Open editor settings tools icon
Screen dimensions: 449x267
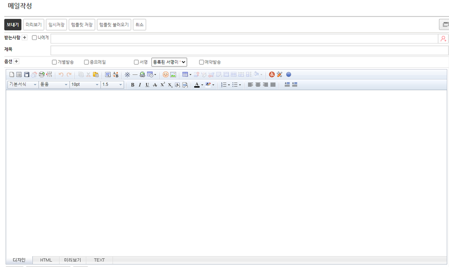[x=280, y=74]
